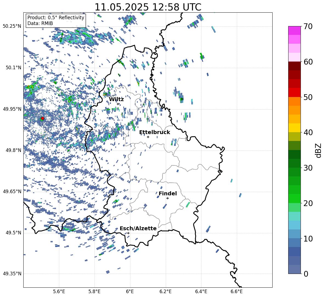325x297 pixels.
Task: Click the 49.65°N latitude label
Action: click(x=12, y=191)
